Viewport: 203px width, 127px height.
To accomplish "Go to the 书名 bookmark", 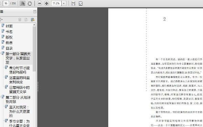I will (9, 32).
